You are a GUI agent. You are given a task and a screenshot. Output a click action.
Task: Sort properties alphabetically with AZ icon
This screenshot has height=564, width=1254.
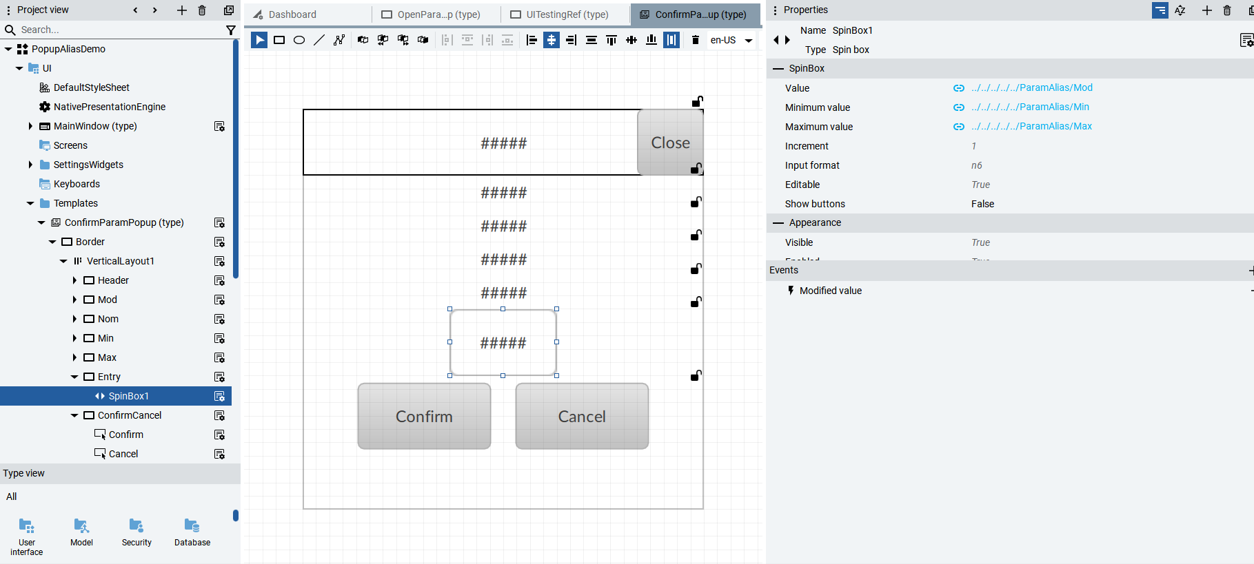[x=1180, y=10]
